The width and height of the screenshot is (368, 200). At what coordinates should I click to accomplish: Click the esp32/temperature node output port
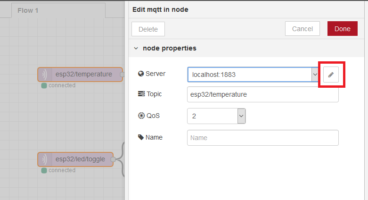(122, 75)
